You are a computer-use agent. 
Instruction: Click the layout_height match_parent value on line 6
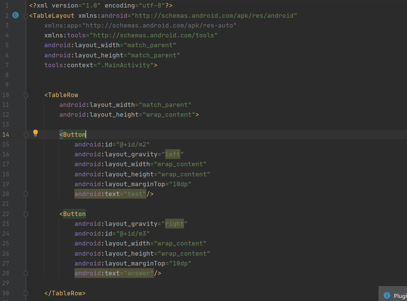coord(154,55)
